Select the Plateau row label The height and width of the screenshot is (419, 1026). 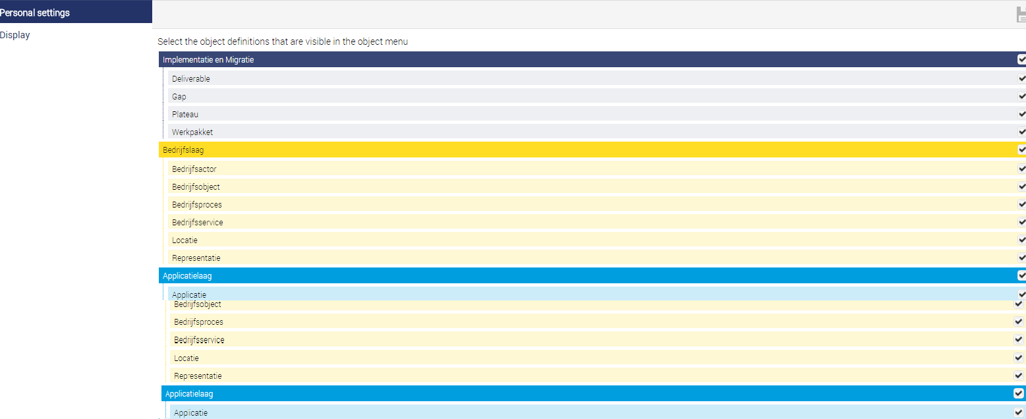click(x=185, y=115)
